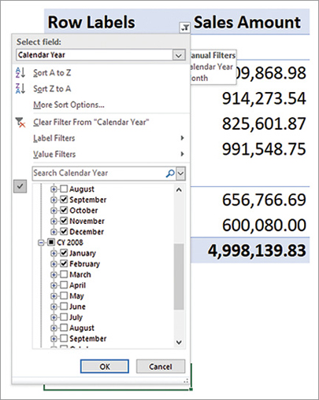Click the Sort A to Z icon
The image size is (319, 400).
pyautogui.click(x=20, y=72)
